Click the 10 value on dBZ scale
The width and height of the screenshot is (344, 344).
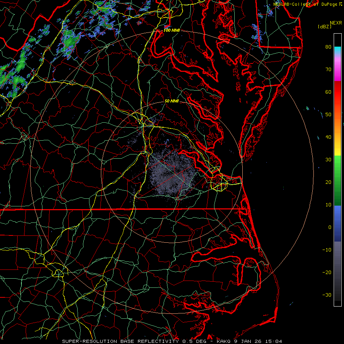click(x=328, y=205)
